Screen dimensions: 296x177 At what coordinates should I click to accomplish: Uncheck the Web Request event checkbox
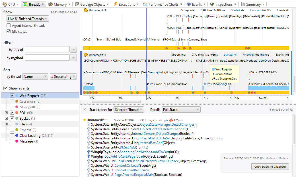point(12,95)
